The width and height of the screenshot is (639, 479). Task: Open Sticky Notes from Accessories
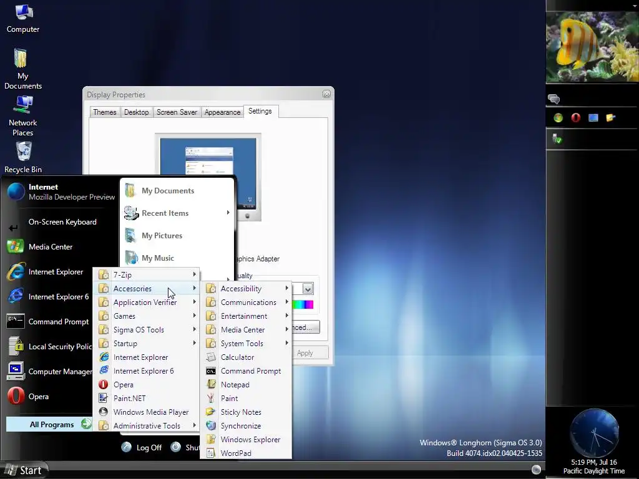pos(246,412)
